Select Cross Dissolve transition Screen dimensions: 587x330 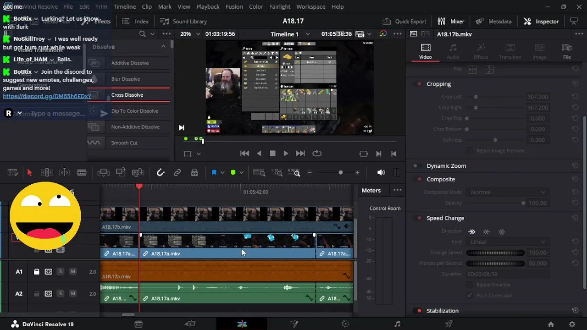pos(128,95)
